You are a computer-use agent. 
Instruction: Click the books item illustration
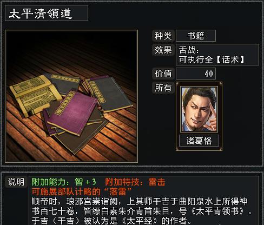coord(71,96)
